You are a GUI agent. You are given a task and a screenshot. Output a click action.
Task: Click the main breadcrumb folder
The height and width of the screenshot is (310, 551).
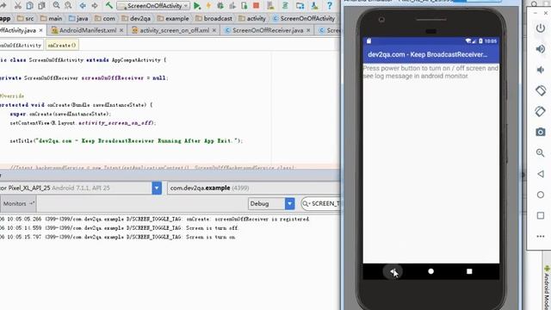point(52,18)
